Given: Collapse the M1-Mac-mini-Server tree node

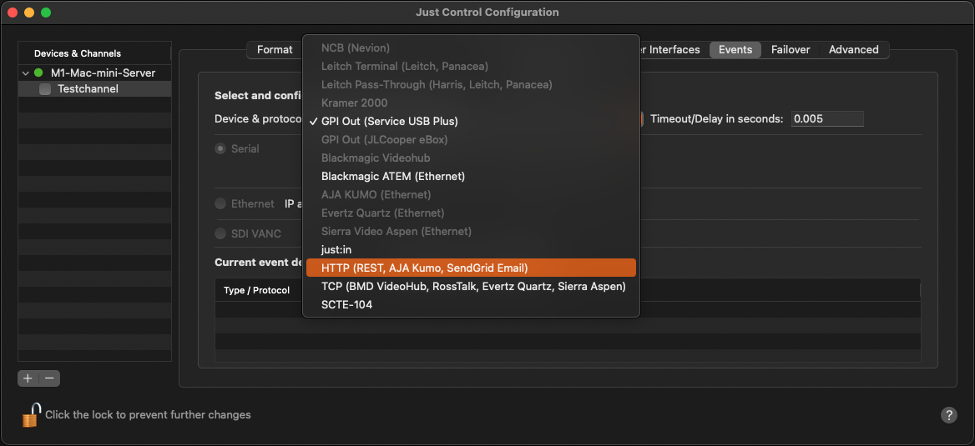Looking at the screenshot, I should (x=26, y=73).
